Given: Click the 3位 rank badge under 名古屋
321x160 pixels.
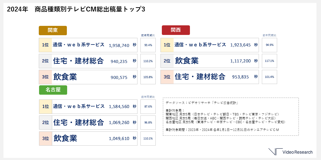Looking at the screenshot, I should tap(45, 138).
